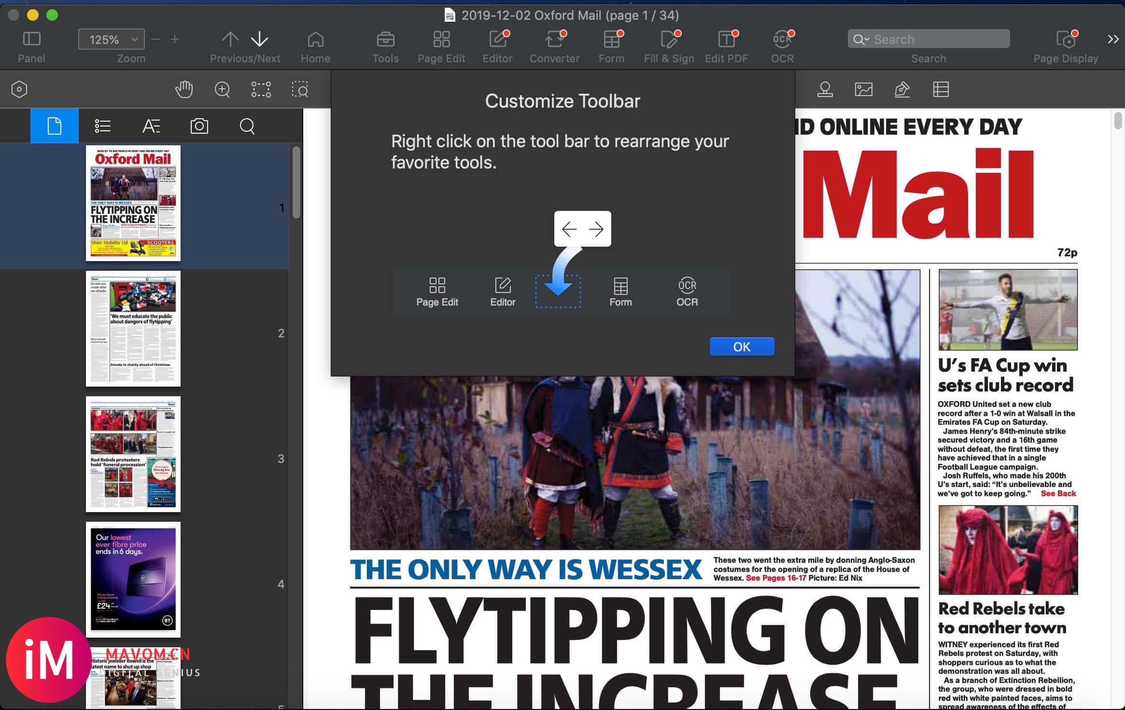Switch to the sidebar Search tab
The image size is (1125, 710).
tap(247, 126)
